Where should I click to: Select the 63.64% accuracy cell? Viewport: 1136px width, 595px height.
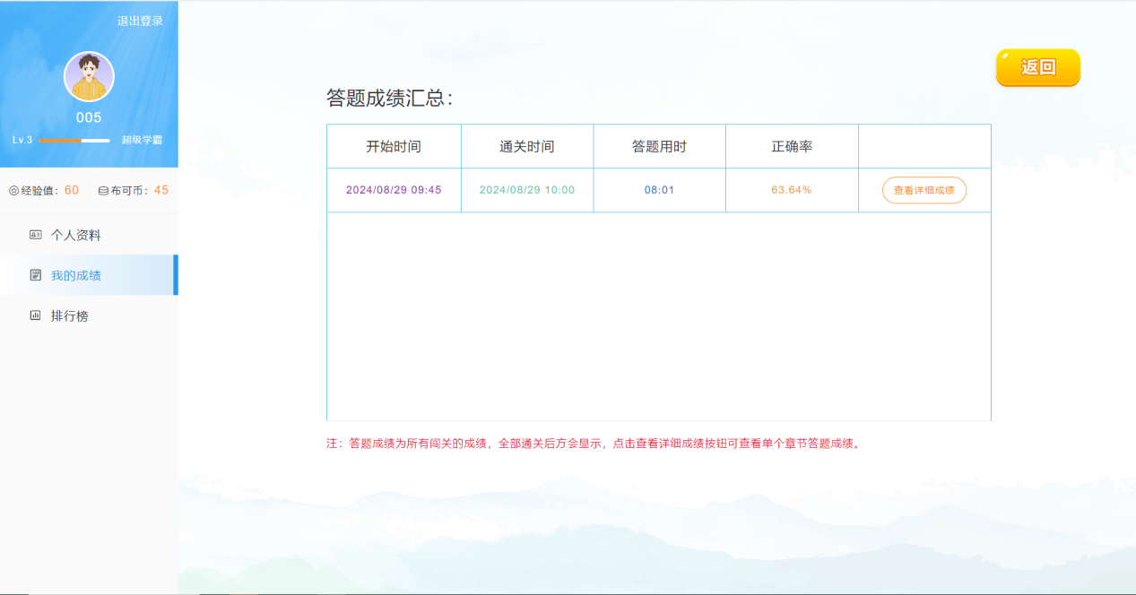792,190
